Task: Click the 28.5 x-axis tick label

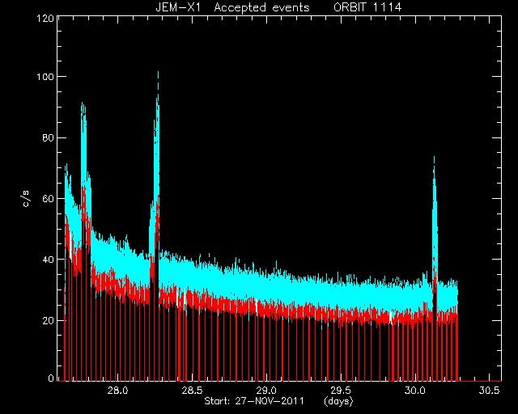Action: pyautogui.click(x=193, y=391)
